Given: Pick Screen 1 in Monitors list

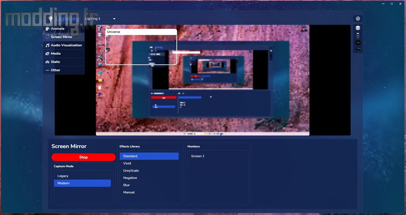Looking at the screenshot, I should click(x=218, y=156).
